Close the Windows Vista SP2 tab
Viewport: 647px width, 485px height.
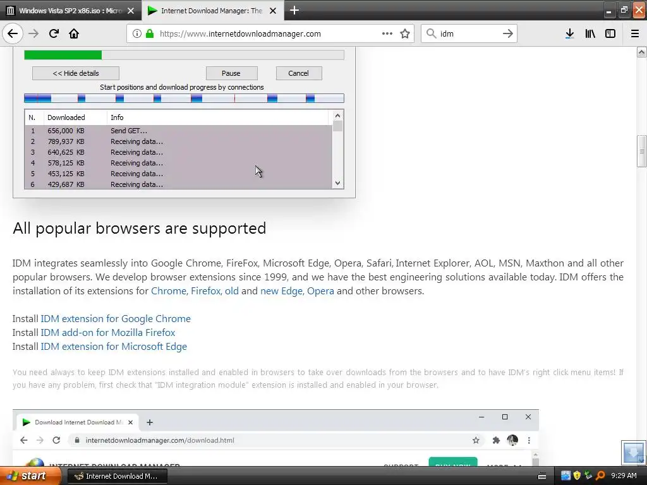(x=131, y=11)
